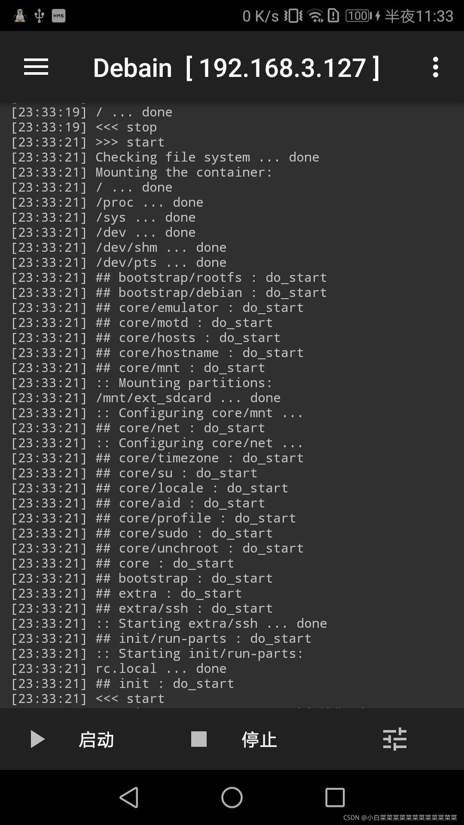Viewport: 464px width, 825px height.
Task: Open the three-dot overflow menu
Action: point(435,67)
